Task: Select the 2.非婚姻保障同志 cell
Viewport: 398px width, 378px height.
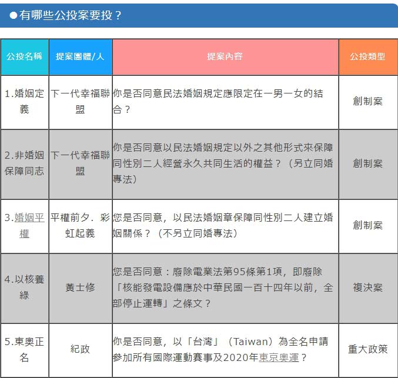Action: (x=24, y=163)
